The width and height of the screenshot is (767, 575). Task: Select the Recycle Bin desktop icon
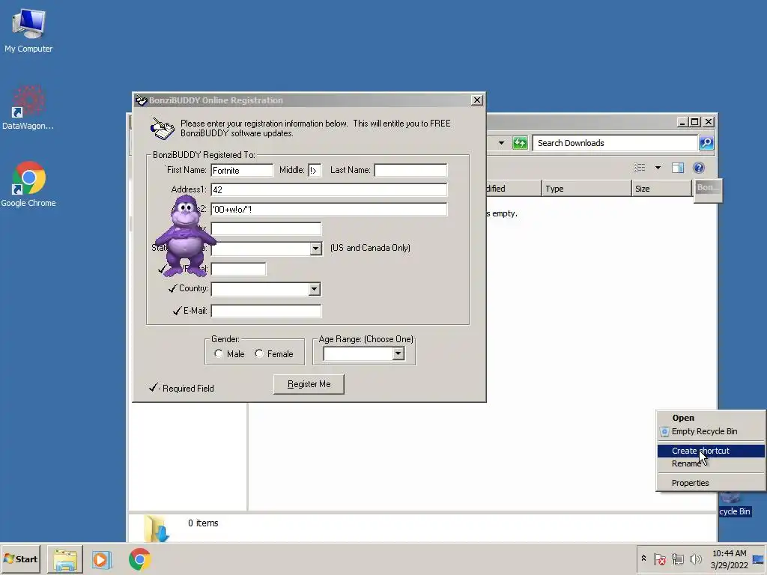pyautogui.click(x=735, y=505)
